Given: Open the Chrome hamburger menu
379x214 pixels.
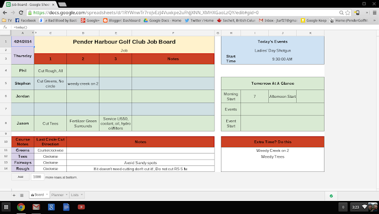Looking at the screenshot, I should [374, 12].
